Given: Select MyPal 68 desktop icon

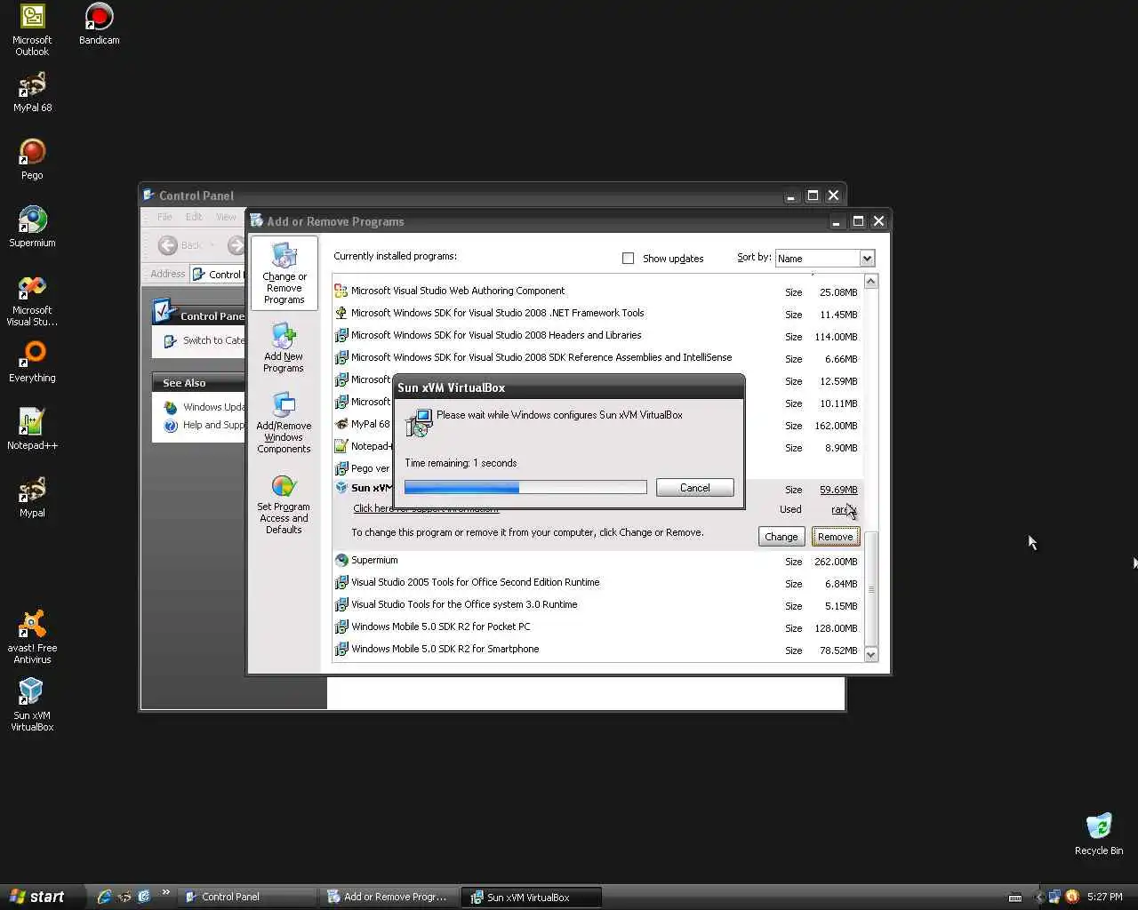Looking at the screenshot, I should pos(32,92).
